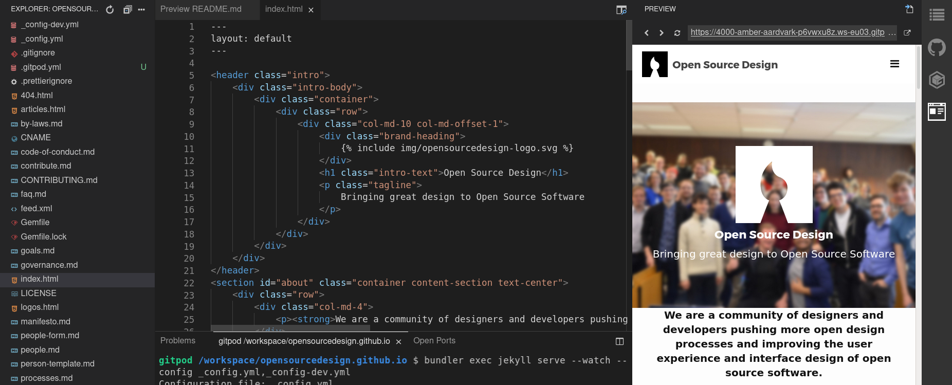The image size is (952, 385).
Task: Open the GitHub panel
Action: pos(937,47)
